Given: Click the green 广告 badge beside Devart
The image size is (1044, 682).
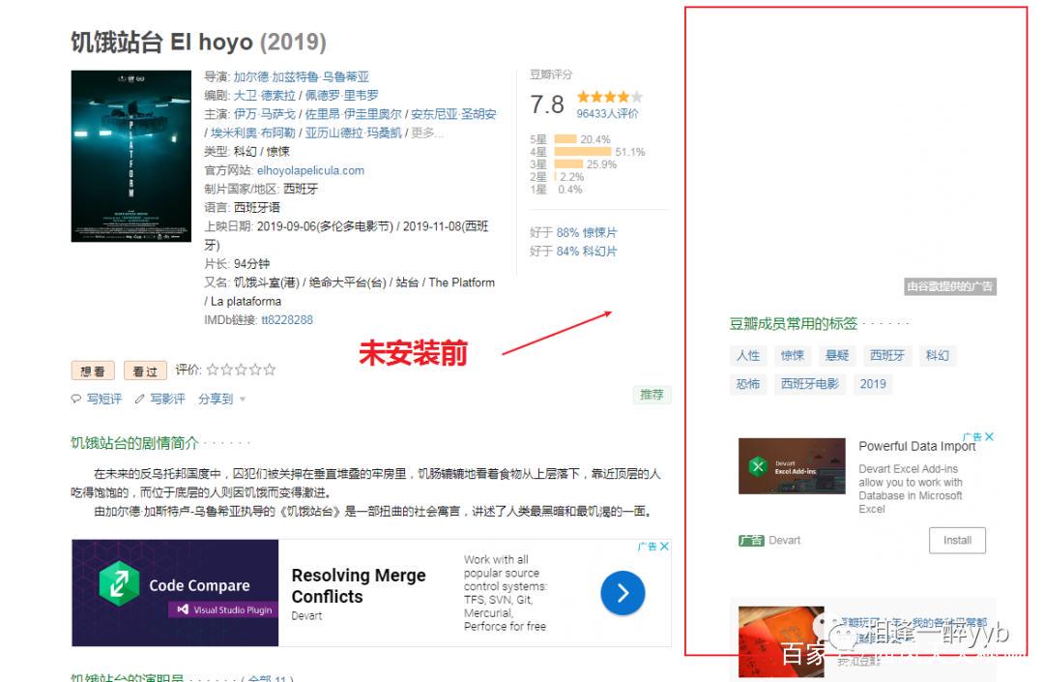Looking at the screenshot, I should (751, 540).
